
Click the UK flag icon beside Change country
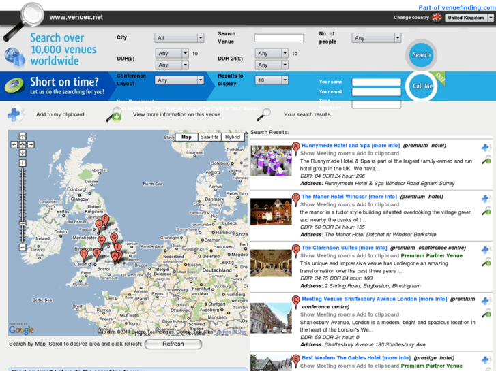437,18
